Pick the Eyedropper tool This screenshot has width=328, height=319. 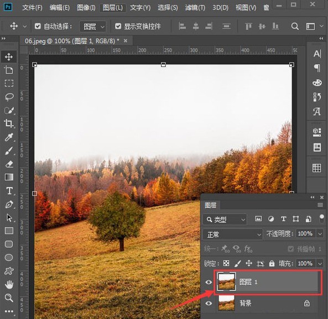coord(9,137)
